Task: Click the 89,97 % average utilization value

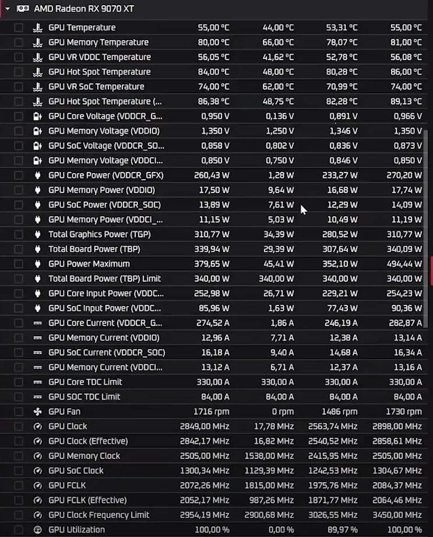Action: click(x=342, y=530)
